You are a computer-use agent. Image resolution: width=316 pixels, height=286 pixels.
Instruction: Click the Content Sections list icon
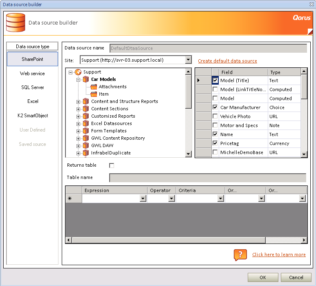click(86, 109)
